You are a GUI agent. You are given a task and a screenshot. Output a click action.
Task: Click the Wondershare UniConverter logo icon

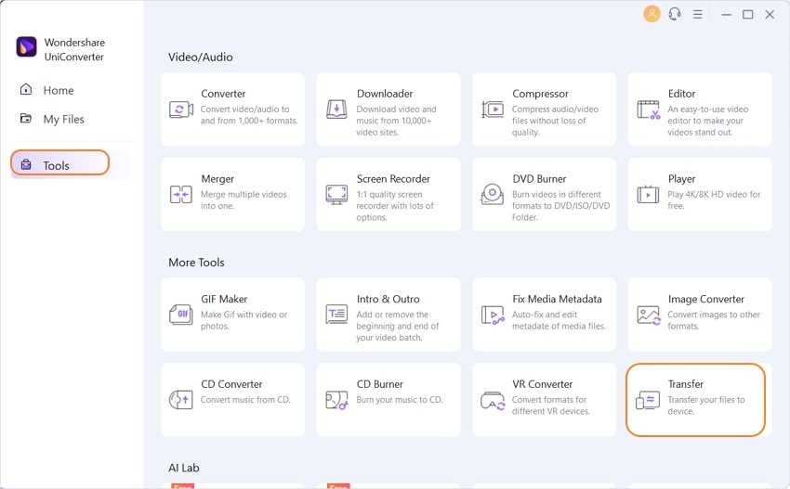coord(26,47)
